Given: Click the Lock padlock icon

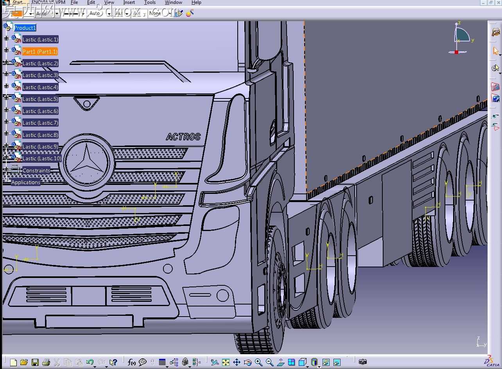Looking at the screenshot, I should 185,362.
